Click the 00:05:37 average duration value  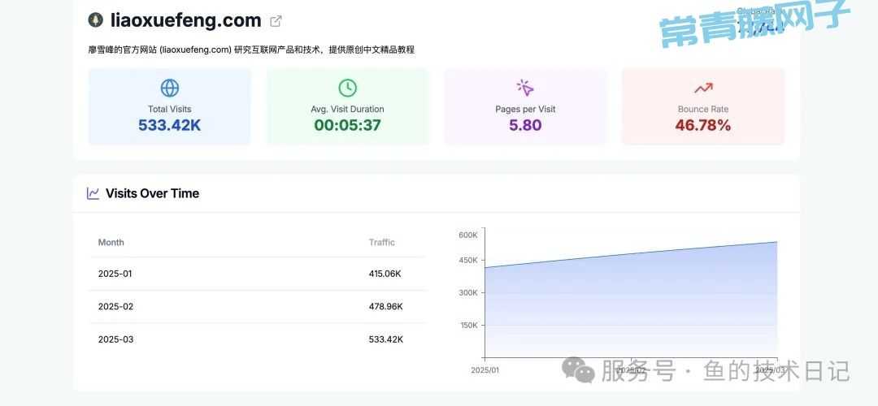pos(347,125)
